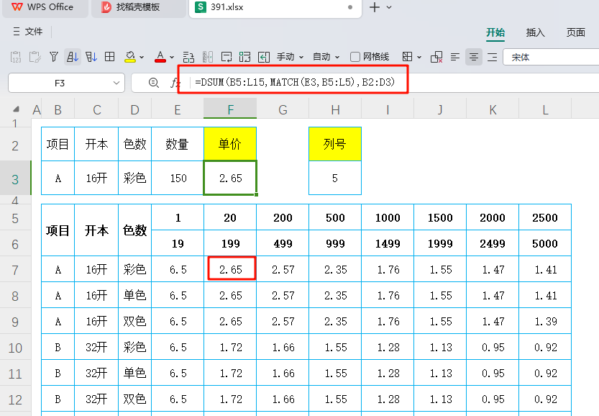Click the red-boxed 2.65 in row 7
The width and height of the screenshot is (599, 416).
232,268
